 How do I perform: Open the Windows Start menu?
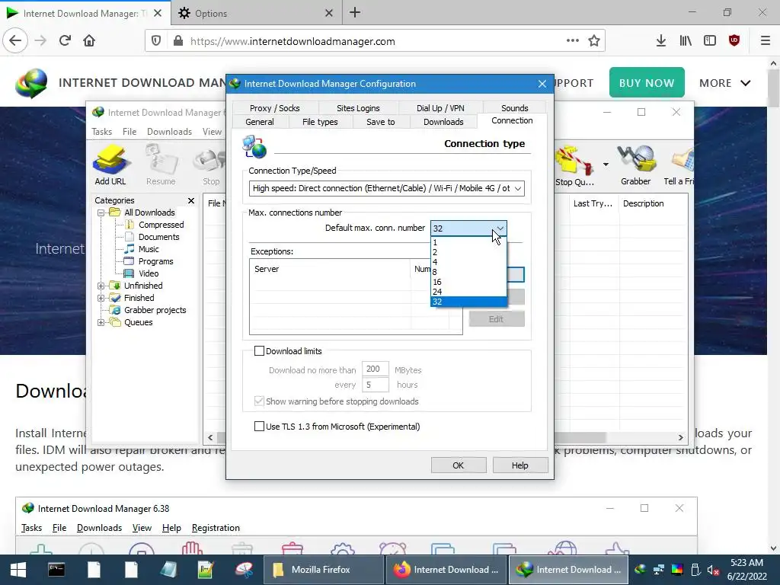coord(18,570)
